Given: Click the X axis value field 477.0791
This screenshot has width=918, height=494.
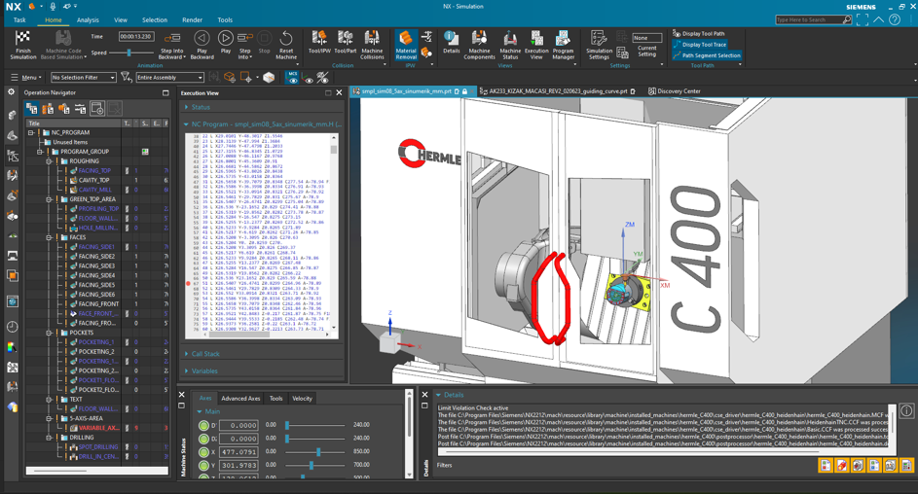Looking at the screenshot, I should 239,452.
